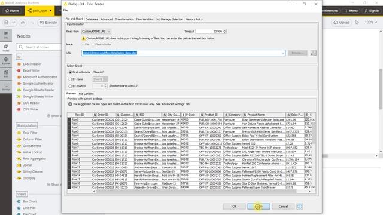Click the undo icon in toolbar
The width and height of the screenshot is (383, 215).
click(23, 23)
